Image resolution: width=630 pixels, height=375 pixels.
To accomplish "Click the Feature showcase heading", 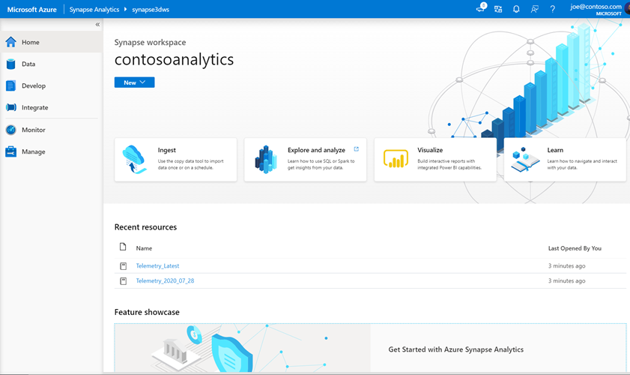I will 147,312.
